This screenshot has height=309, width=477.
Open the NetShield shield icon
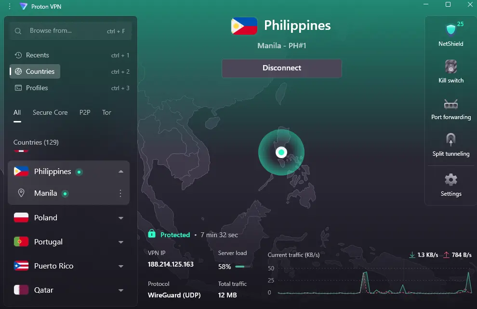[x=451, y=30]
